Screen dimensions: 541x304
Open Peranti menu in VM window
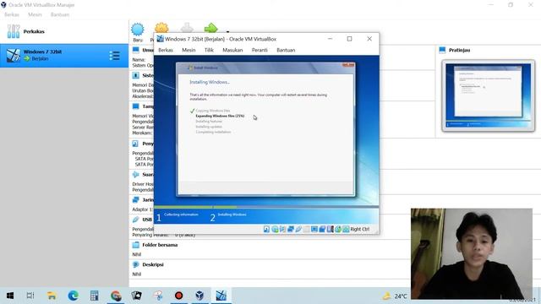point(260,50)
